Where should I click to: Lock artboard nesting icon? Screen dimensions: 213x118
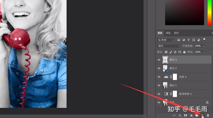click(180, 52)
